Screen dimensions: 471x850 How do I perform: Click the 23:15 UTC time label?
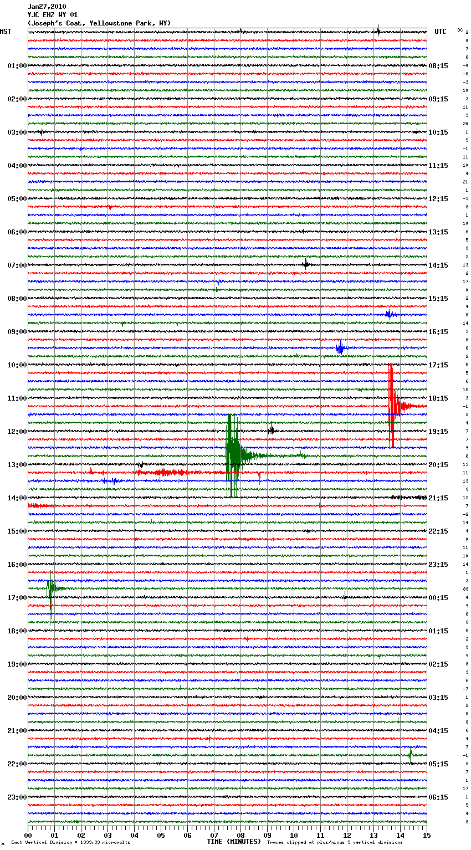(x=438, y=565)
